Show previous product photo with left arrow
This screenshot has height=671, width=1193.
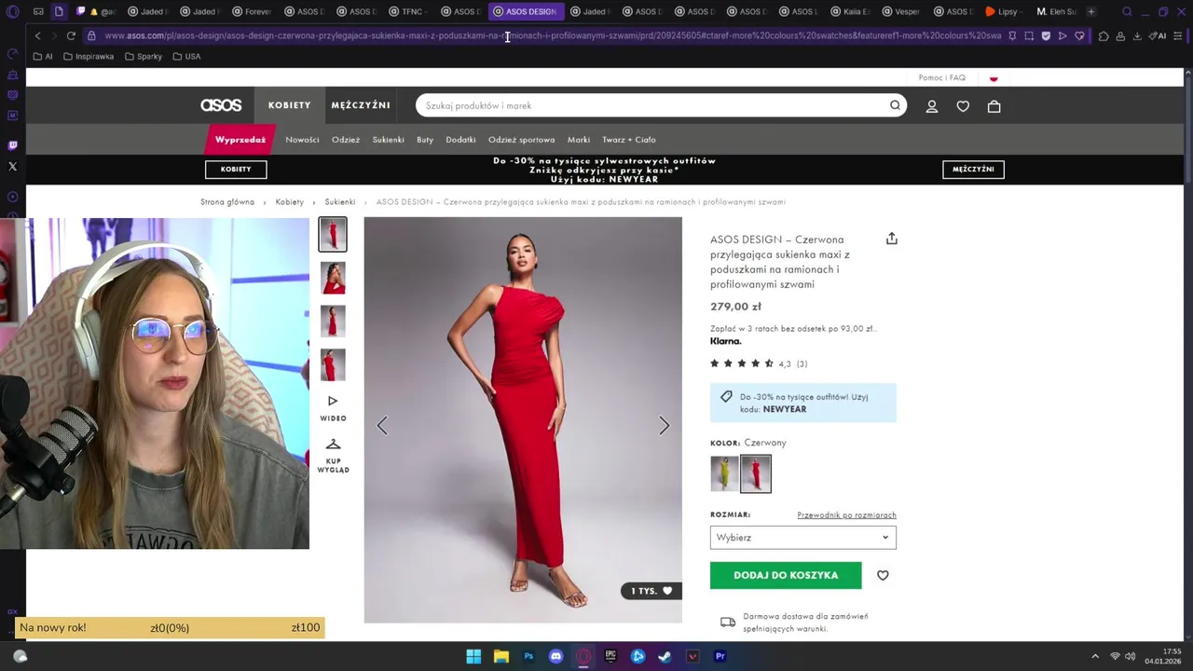click(x=382, y=426)
